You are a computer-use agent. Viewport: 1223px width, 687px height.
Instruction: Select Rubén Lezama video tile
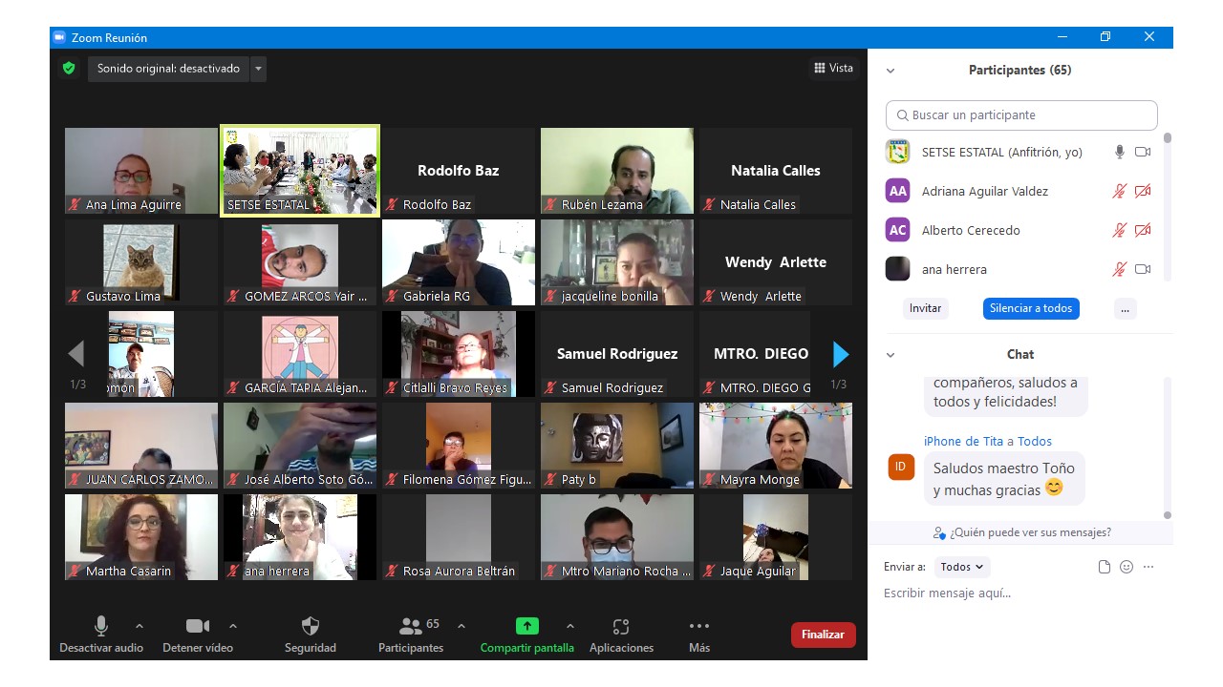click(x=617, y=171)
